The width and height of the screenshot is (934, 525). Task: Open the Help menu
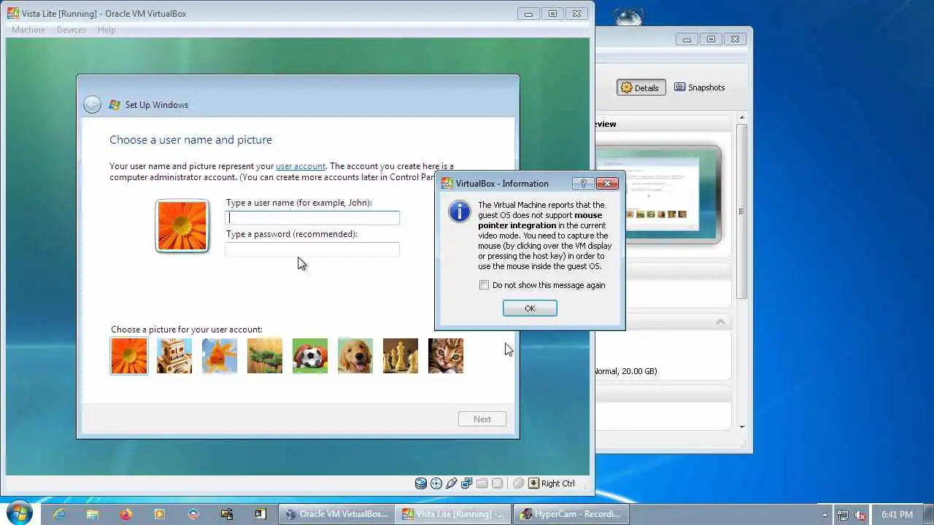pyautogui.click(x=107, y=30)
